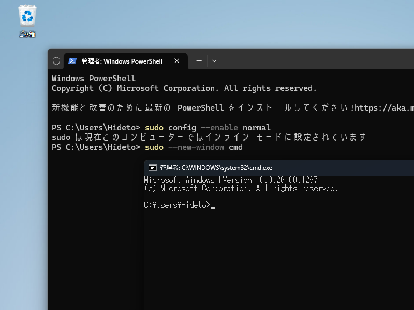Close the Windows PowerShell tab
414x310 pixels.
(x=176, y=60)
